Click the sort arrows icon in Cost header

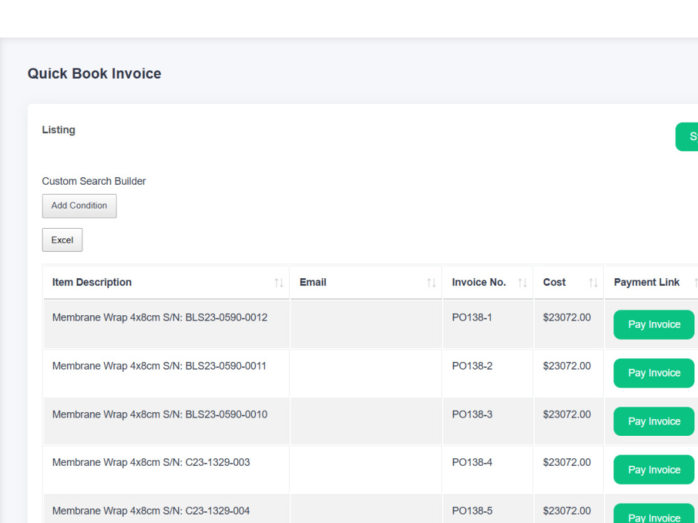point(593,283)
